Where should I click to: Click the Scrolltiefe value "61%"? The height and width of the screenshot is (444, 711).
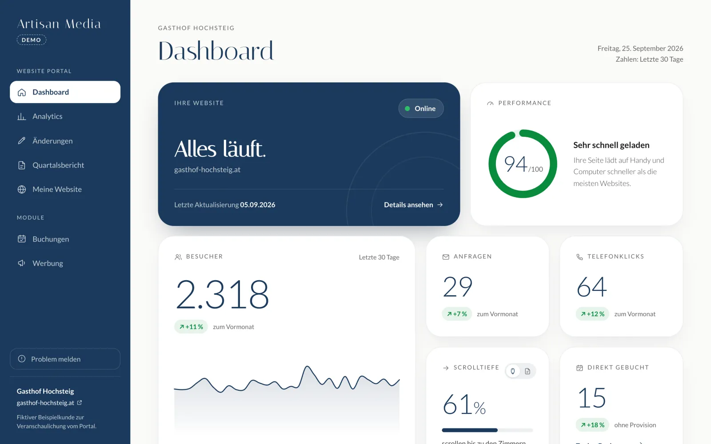464,404
